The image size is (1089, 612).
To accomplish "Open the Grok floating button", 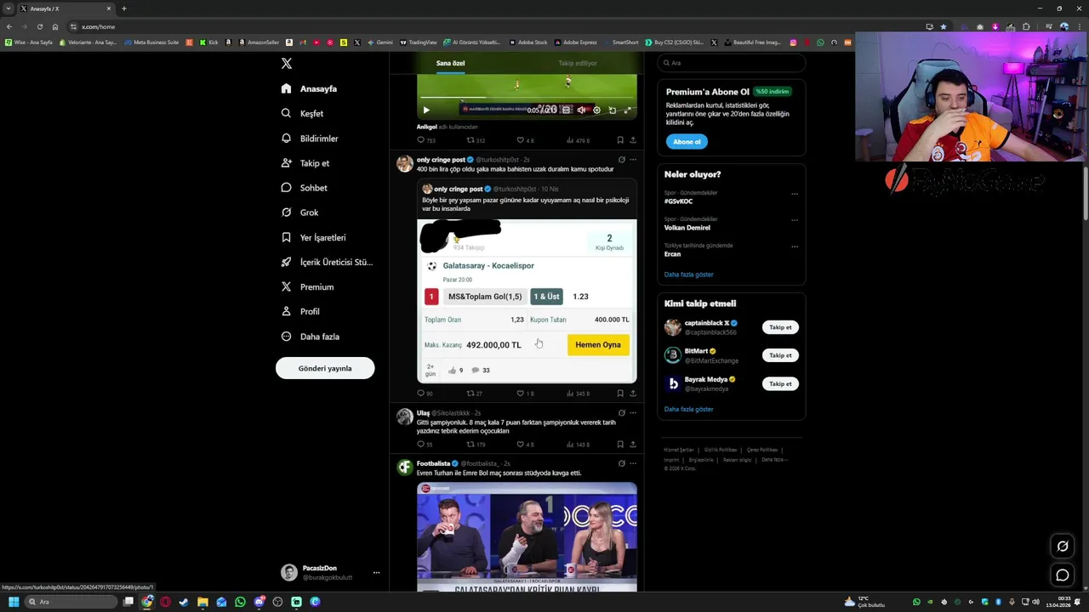I will pos(1062,546).
